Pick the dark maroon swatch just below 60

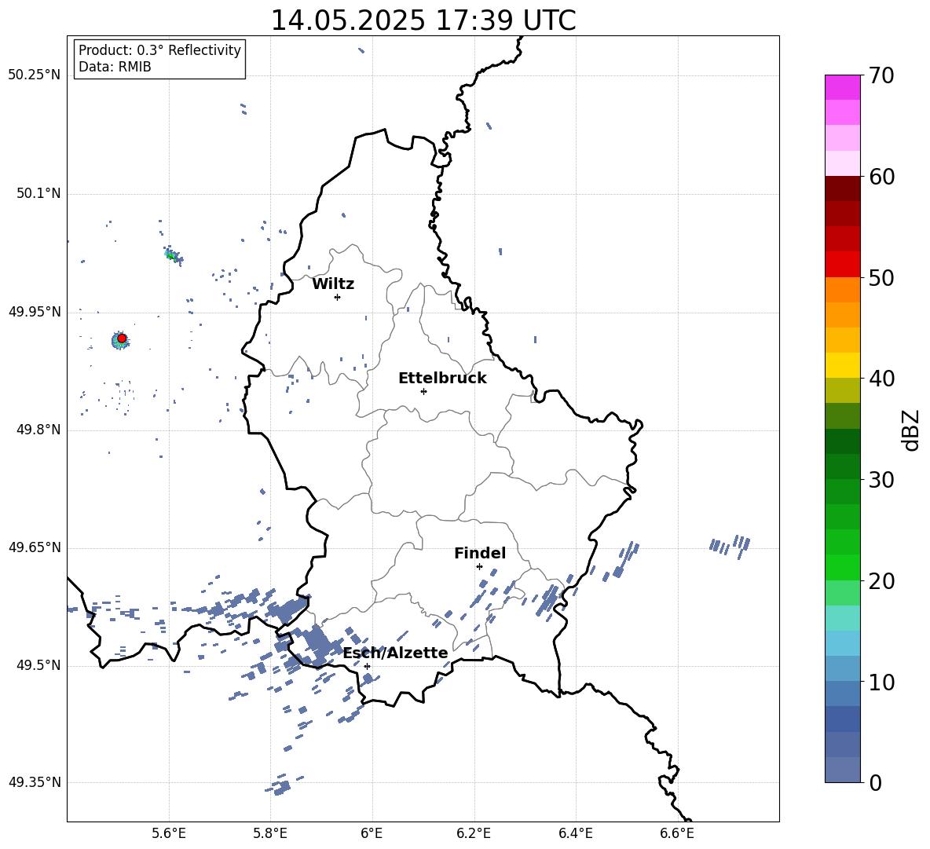point(842,188)
